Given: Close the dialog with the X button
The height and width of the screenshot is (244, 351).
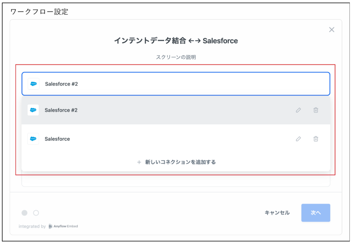Looking at the screenshot, I should coord(331,30).
